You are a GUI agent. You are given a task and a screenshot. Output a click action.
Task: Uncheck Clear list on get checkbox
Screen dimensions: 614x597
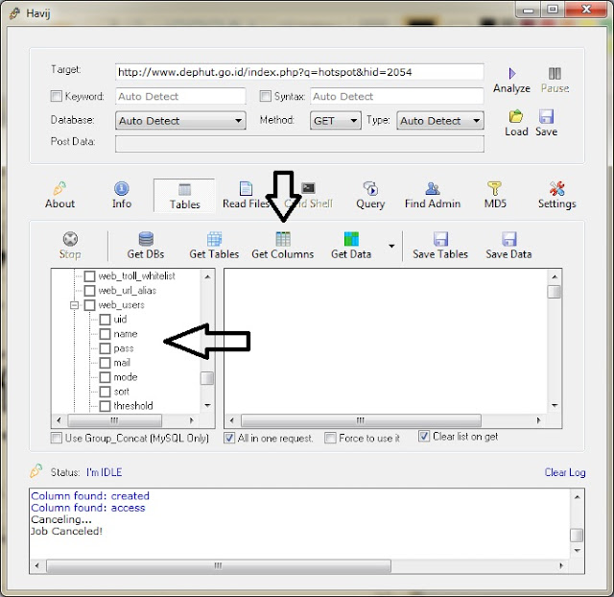[x=424, y=436]
